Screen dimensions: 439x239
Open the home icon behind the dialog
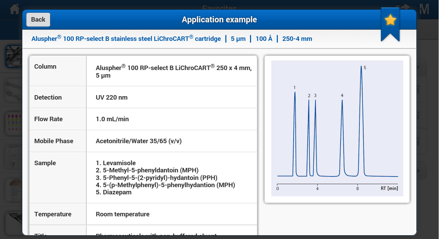[x=15, y=9]
